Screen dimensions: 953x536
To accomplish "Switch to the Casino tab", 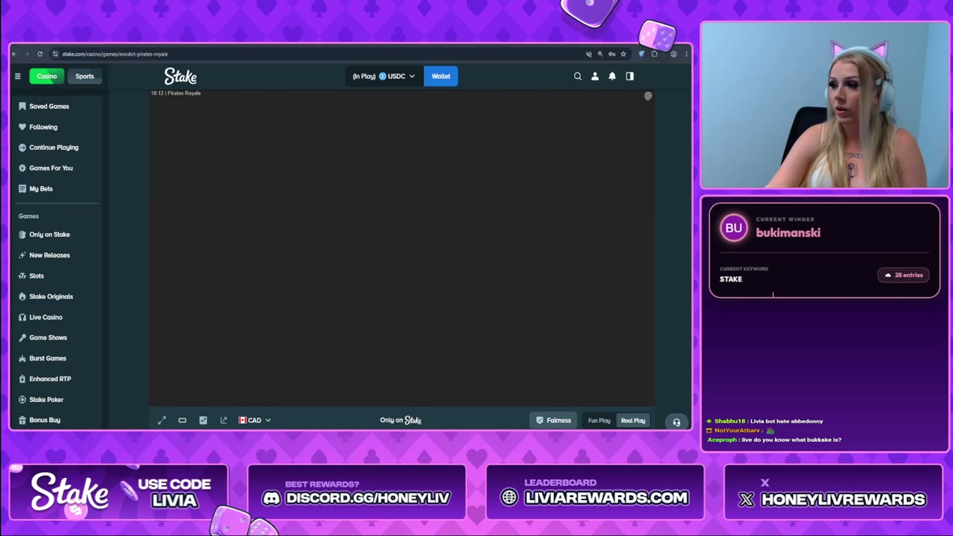I will click(x=46, y=76).
